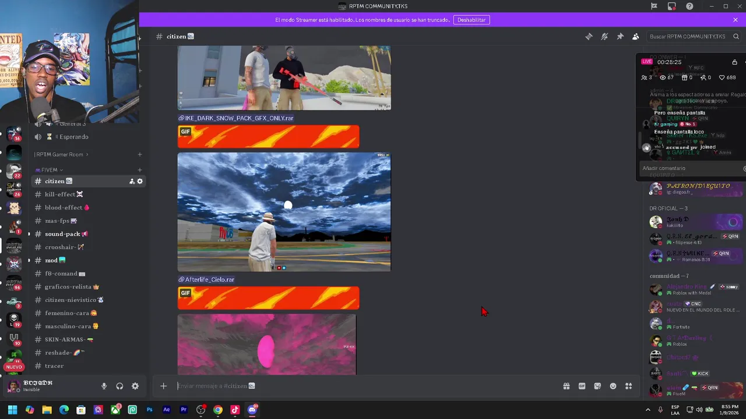746x419 pixels.
Task: Open Windows Start menu
Action: [x=13, y=410]
